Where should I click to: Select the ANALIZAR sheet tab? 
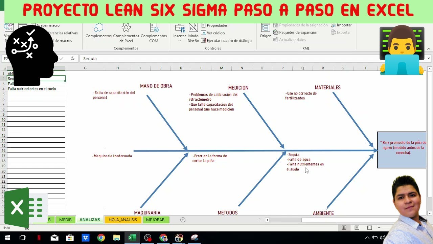tap(90, 220)
